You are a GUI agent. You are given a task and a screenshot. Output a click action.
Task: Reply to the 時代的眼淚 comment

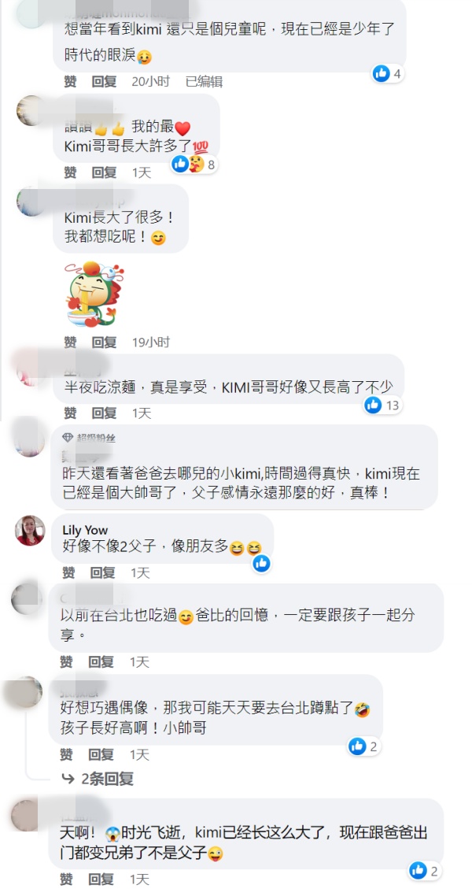[x=104, y=82]
